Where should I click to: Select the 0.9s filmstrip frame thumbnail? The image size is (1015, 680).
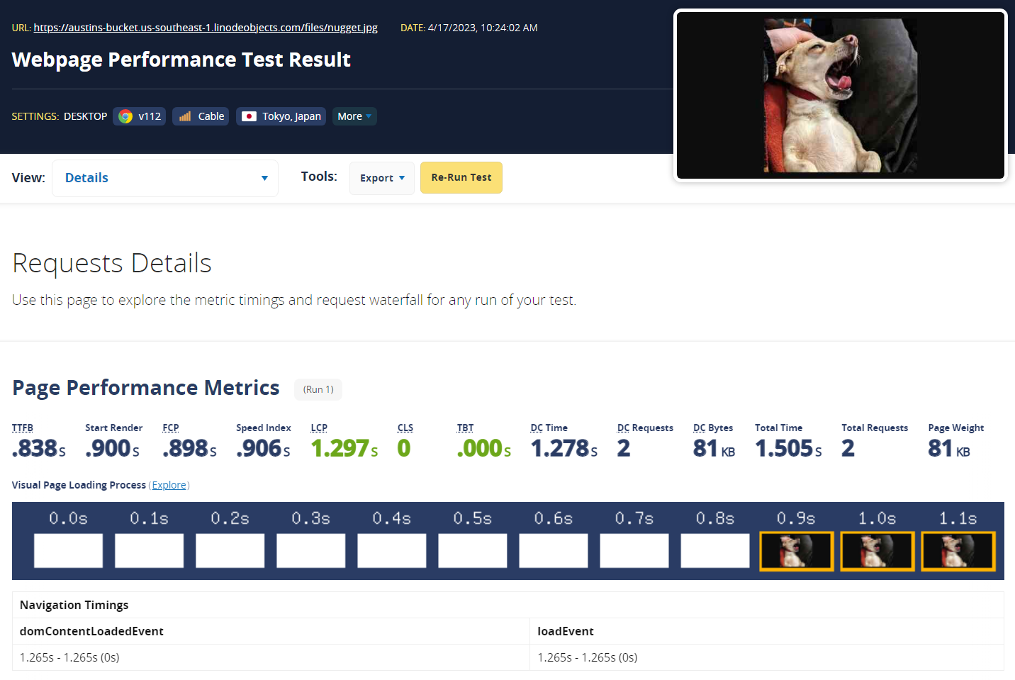click(x=796, y=551)
